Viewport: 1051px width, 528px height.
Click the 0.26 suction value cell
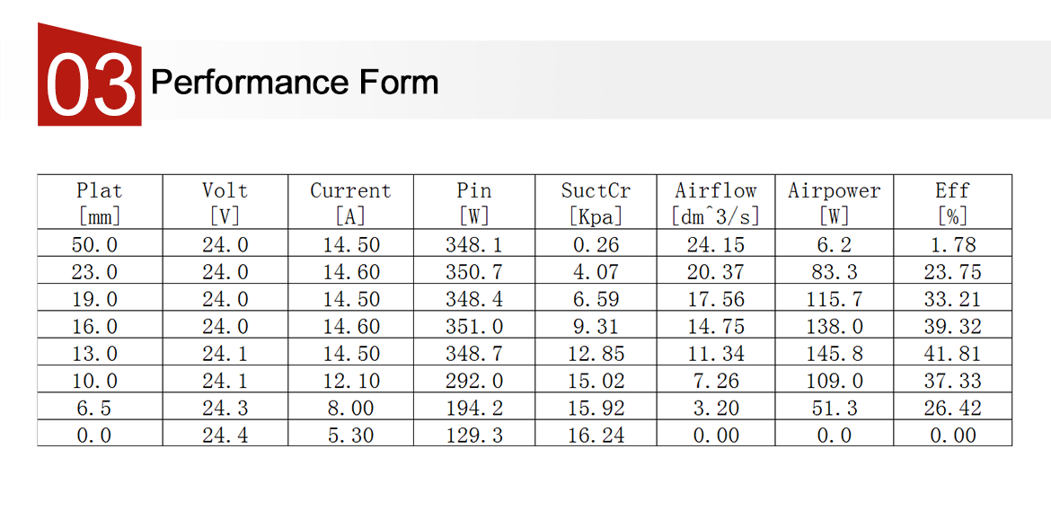[596, 245]
